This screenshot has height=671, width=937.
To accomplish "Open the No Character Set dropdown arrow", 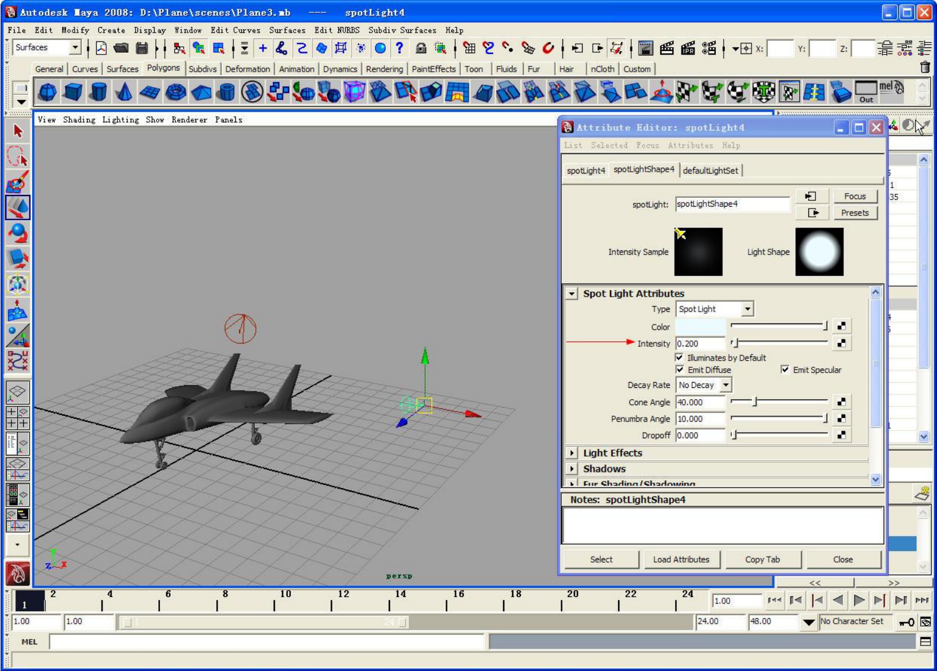I will point(808,622).
